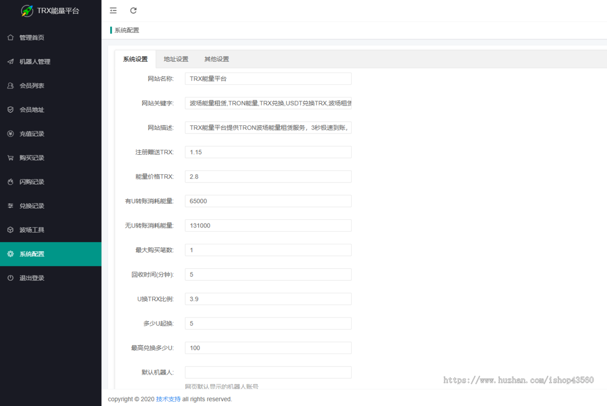The height and width of the screenshot is (406, 607).
Task: Edit the 注册赠送TRX field showing 1.15
Action: click(x=268, y=152)
